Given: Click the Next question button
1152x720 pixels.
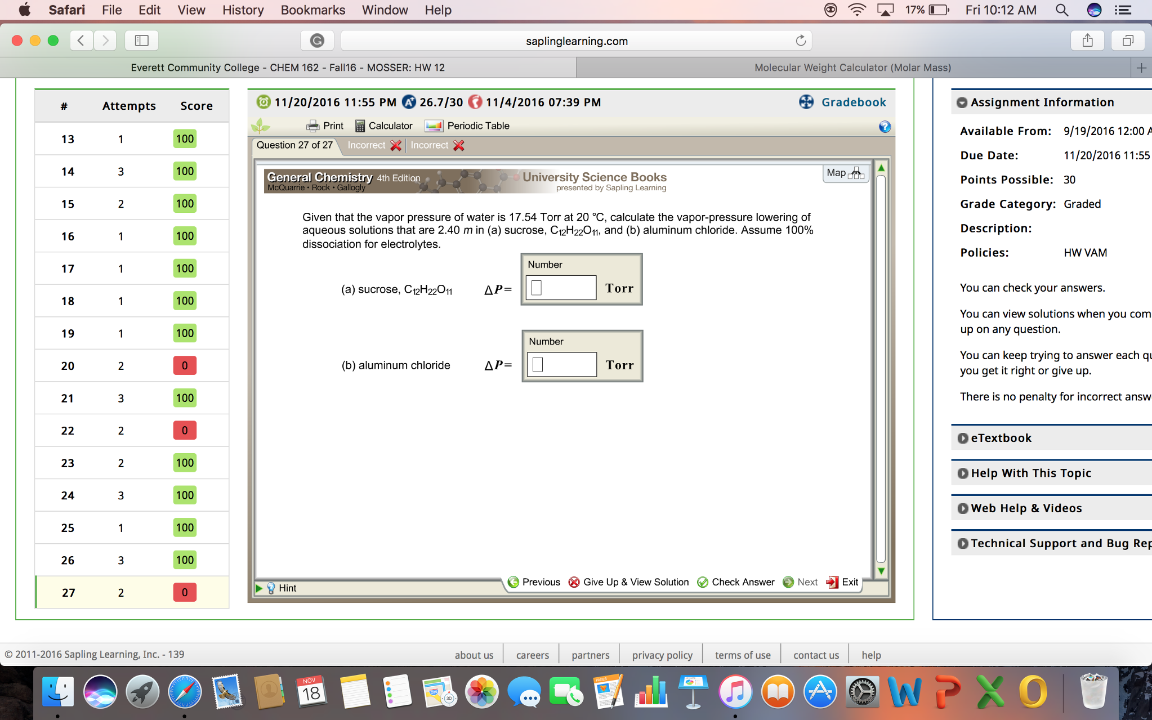Looking at the screenshot, I should (800, 582).
